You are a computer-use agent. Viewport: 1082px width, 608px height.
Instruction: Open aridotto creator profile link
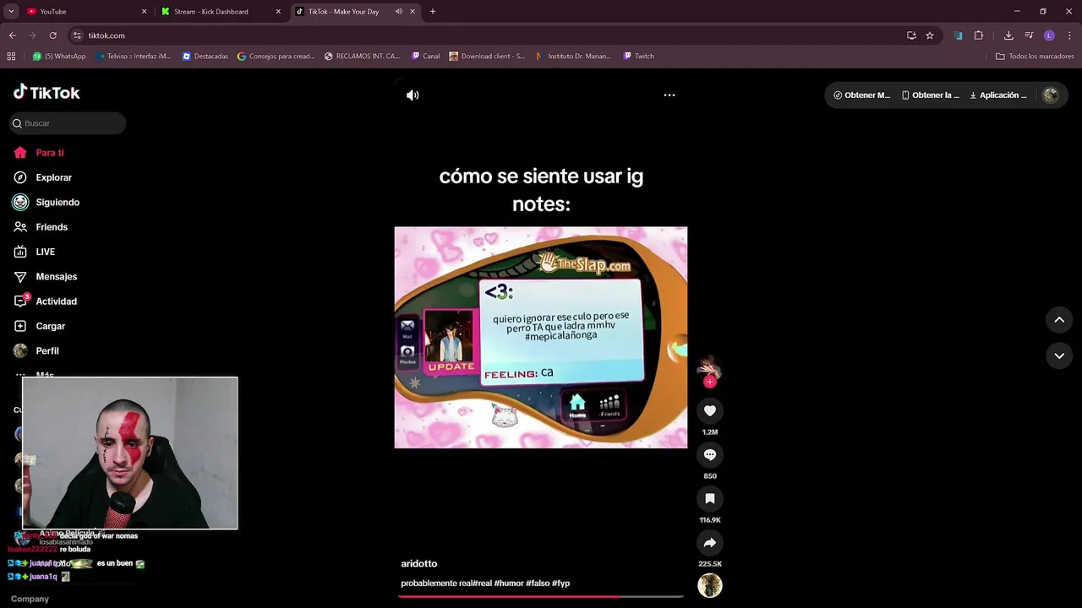[x=418, y=563]
